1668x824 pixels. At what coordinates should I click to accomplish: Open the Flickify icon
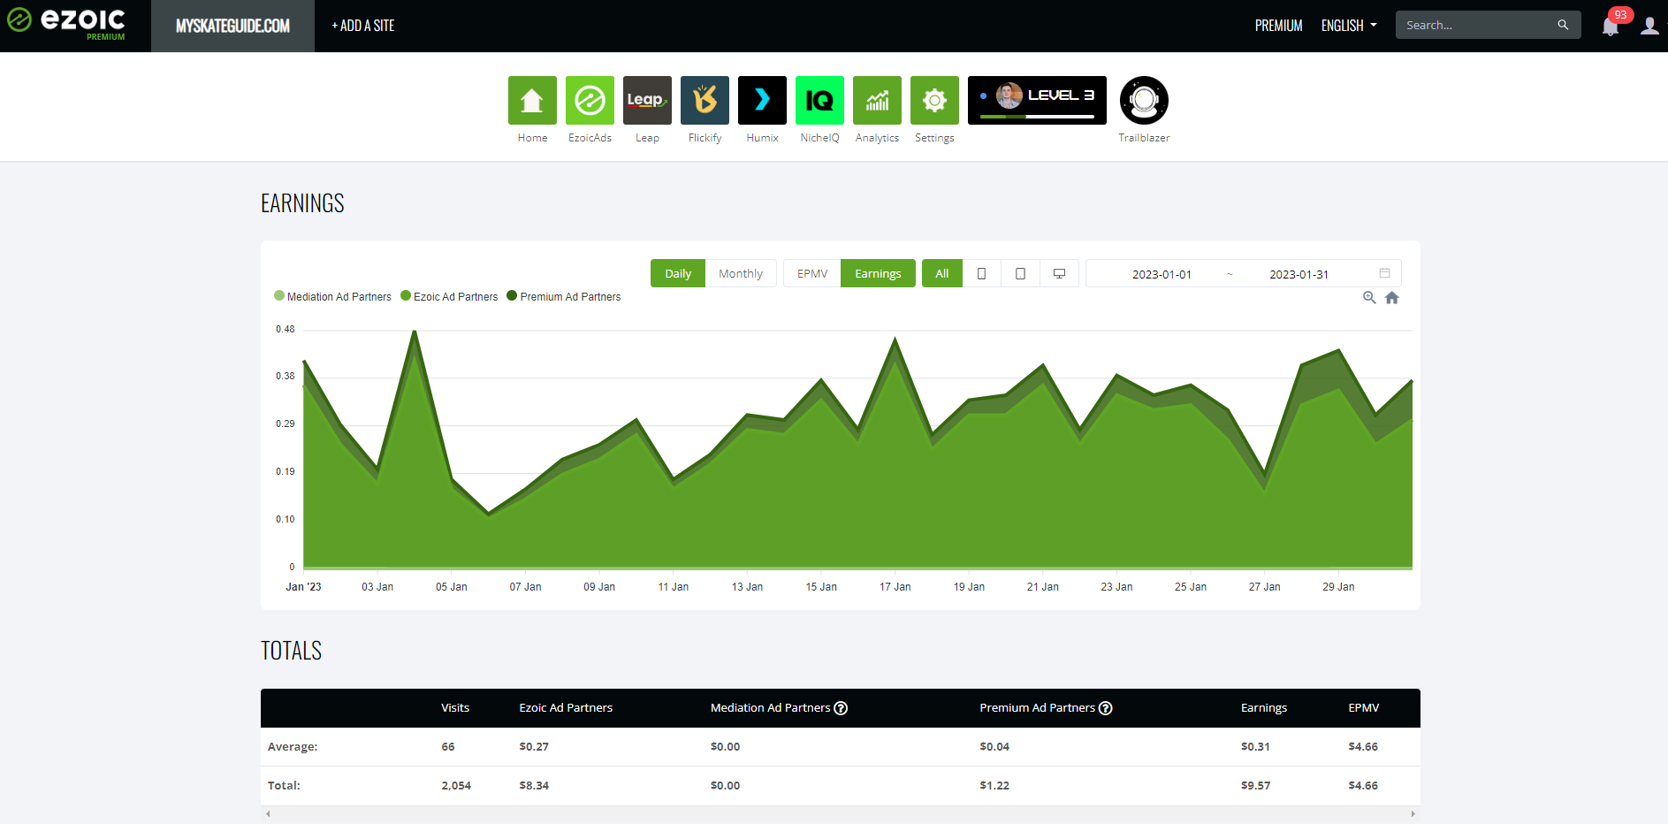(705, 100)
